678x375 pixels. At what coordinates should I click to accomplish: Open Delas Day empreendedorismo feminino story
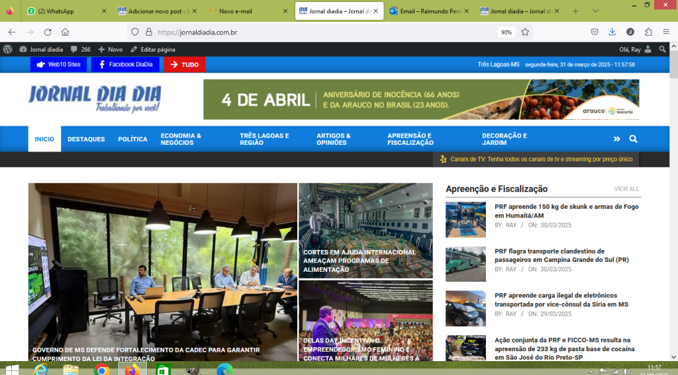[x=365, y=321]
